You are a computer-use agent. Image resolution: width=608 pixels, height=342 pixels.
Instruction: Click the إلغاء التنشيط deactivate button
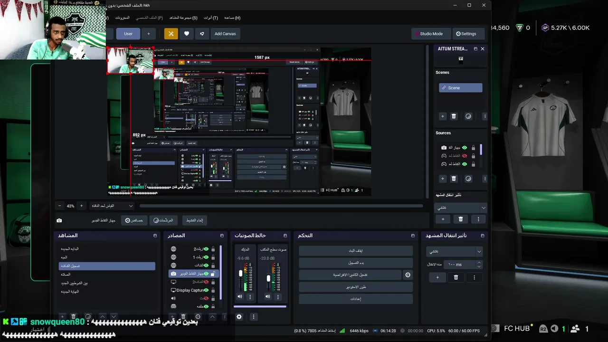(x=195, y=220)
